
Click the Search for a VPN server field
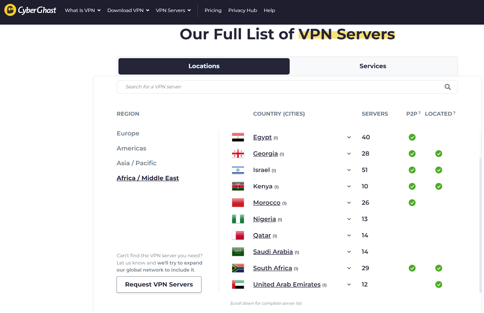[x=287, y=87]
